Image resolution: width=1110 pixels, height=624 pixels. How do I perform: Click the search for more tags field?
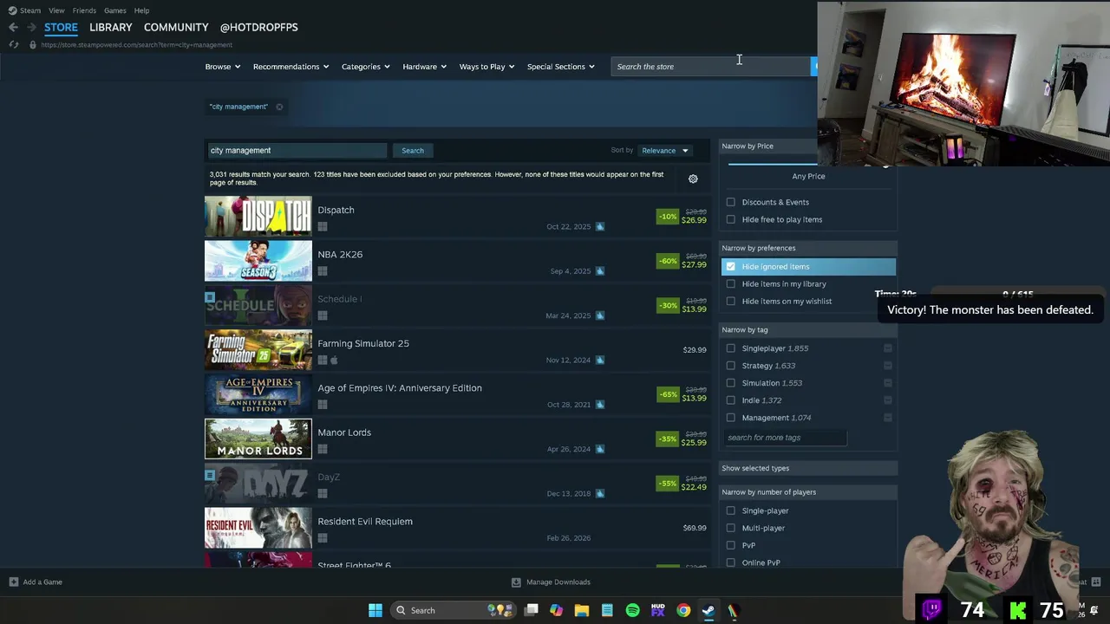click(785, 438)
